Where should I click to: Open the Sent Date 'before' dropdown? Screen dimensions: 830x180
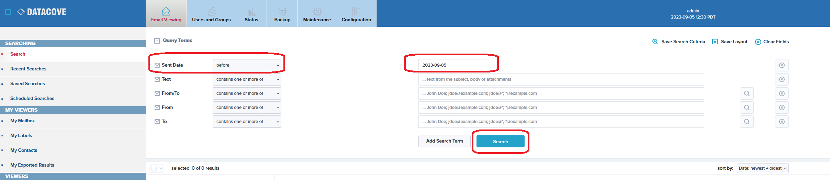pos(247,65)
